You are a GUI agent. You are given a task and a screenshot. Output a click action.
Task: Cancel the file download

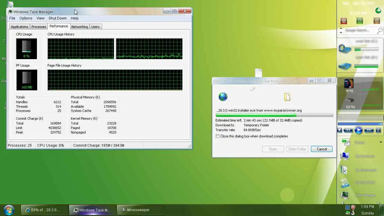[x=322, y=149]
